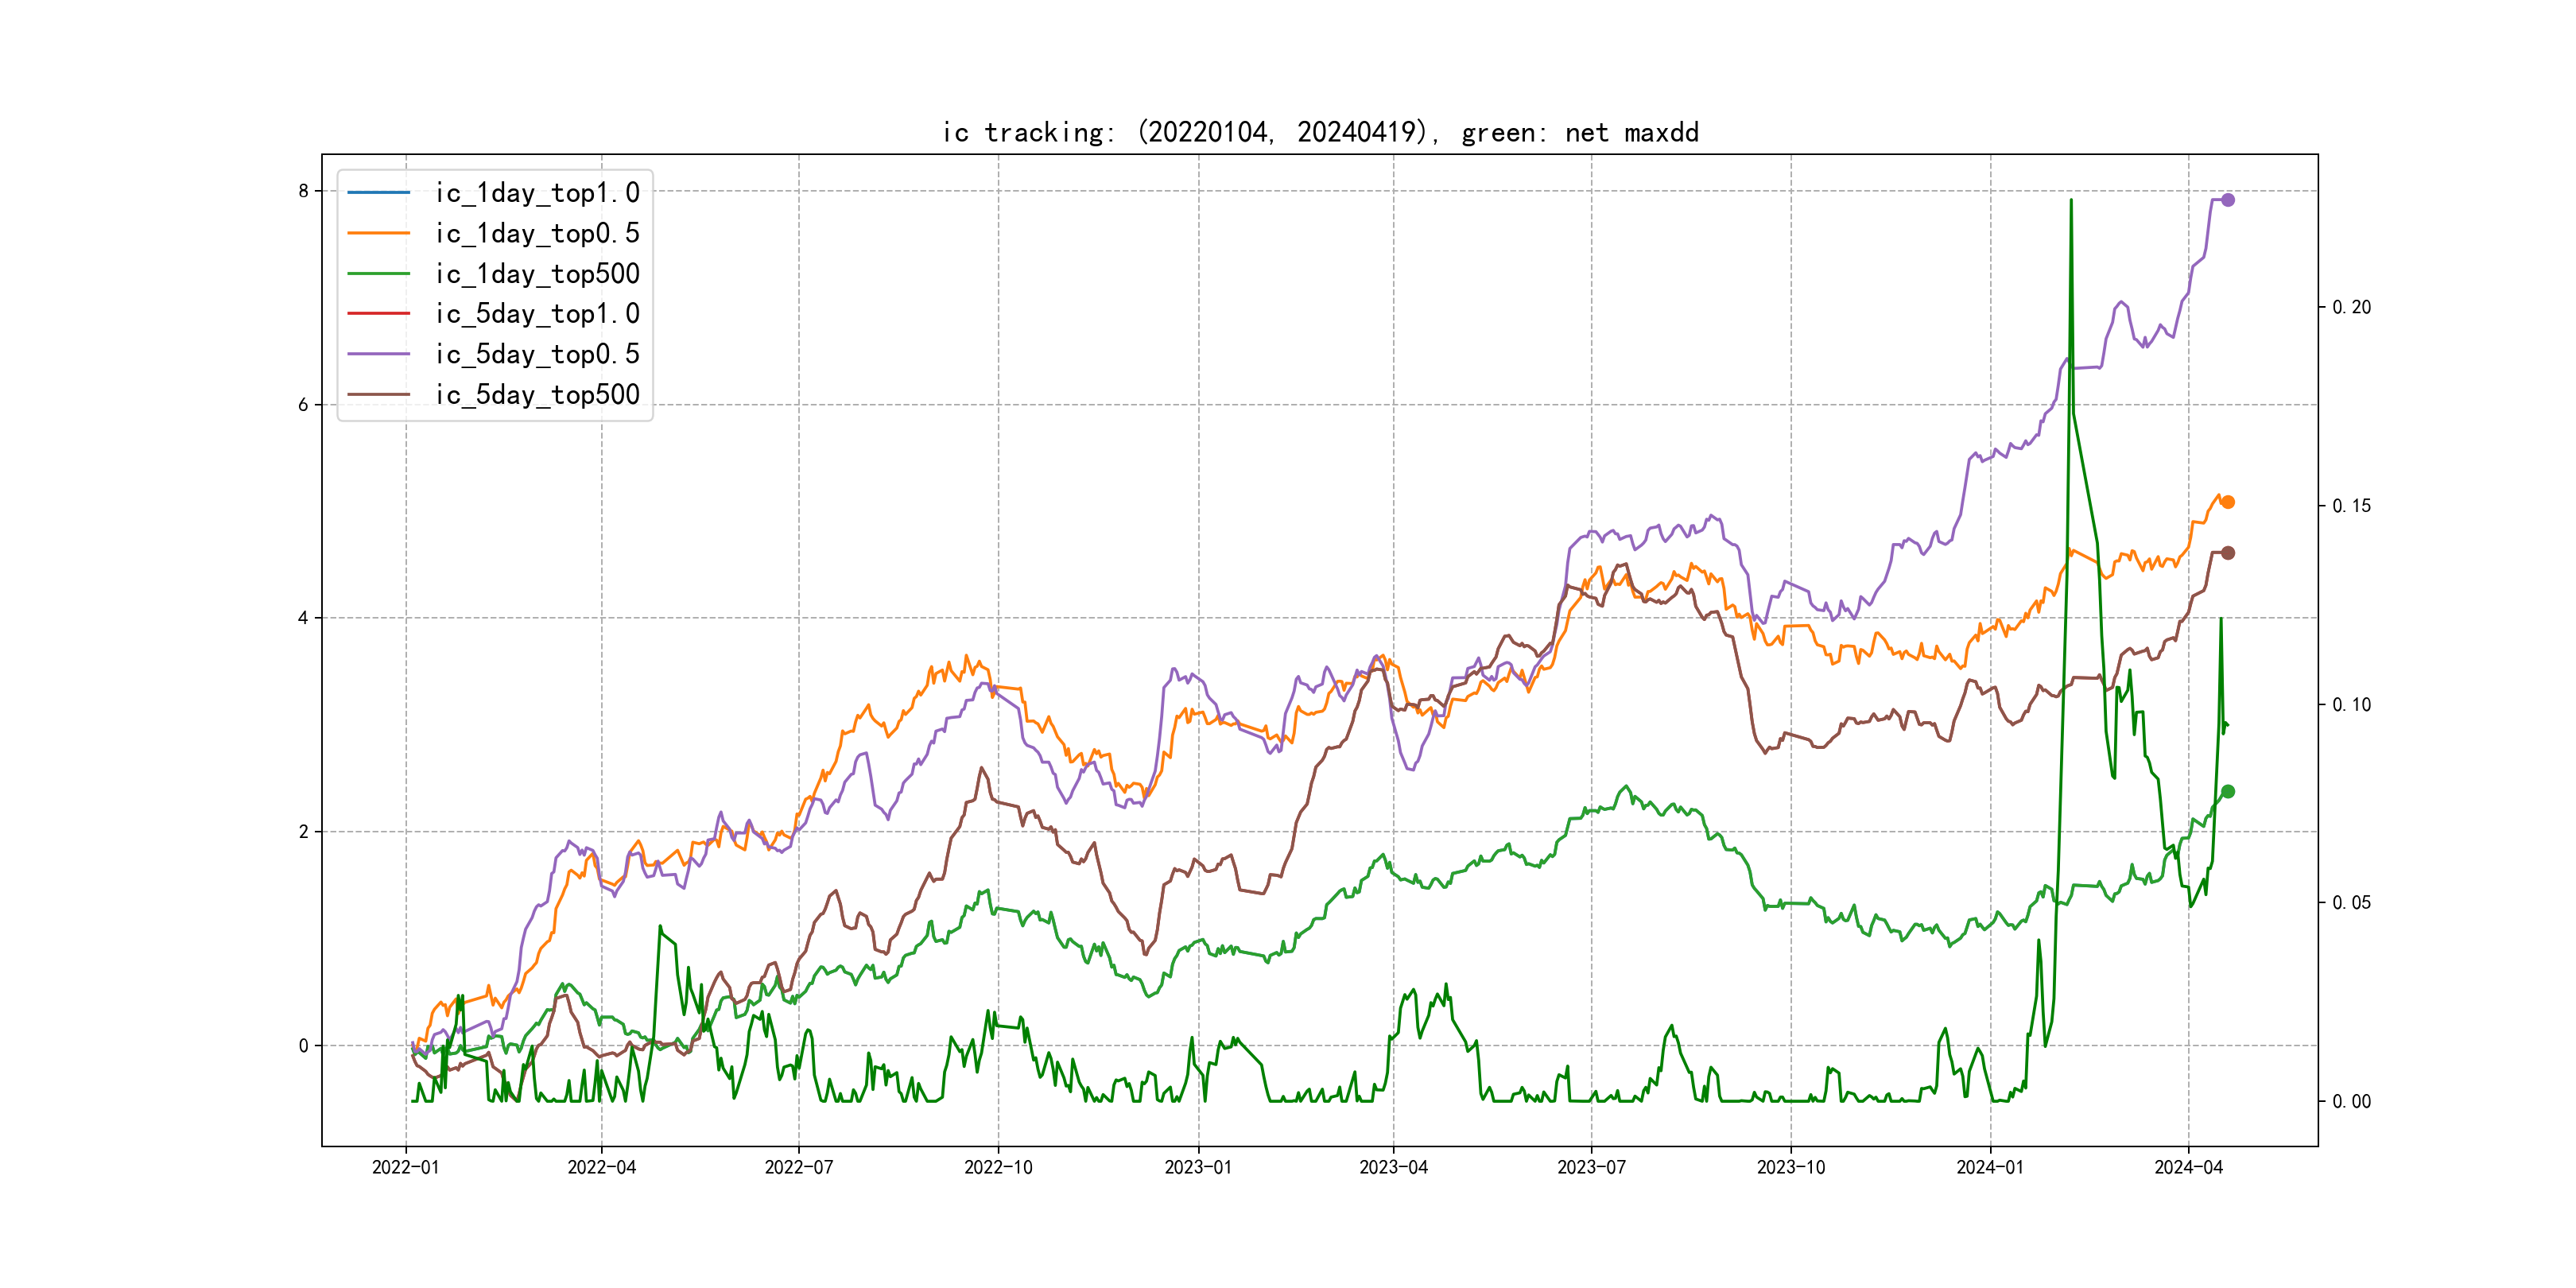Click the ic_1day_top1.0 legend label
Image resolution: width=2576 pixels, height=1288 pixels.
(537, 192)
